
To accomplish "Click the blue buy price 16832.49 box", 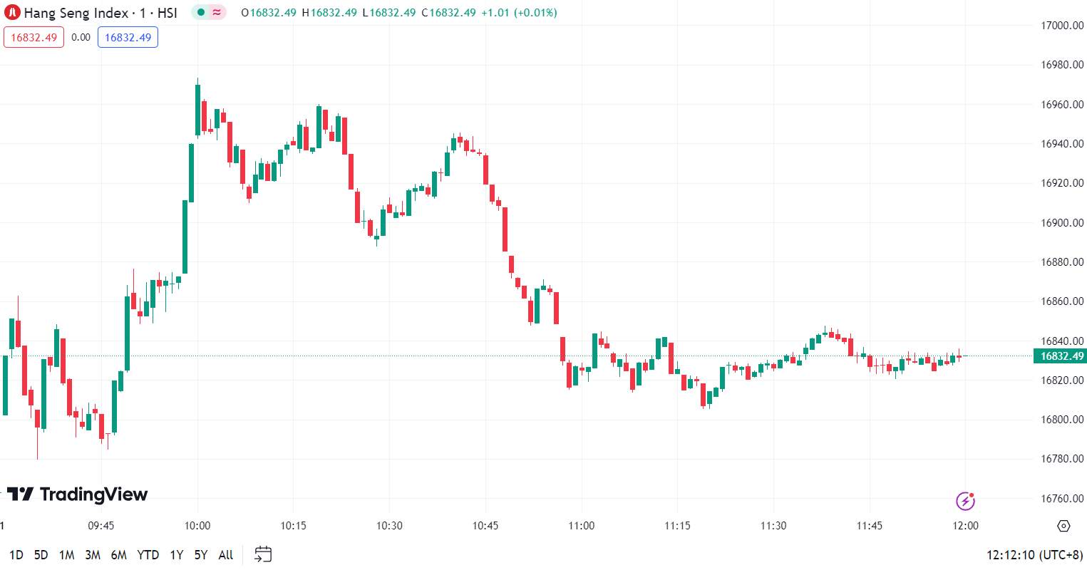I will [128, 38].
